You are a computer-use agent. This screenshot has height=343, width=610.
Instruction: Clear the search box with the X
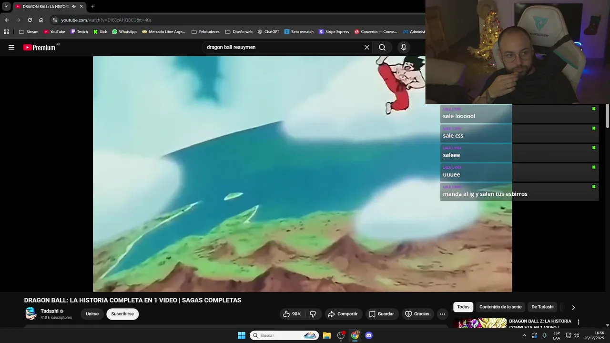[367, 47]
